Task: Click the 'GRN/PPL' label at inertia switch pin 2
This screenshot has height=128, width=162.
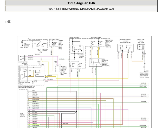Action: [30, 55]
